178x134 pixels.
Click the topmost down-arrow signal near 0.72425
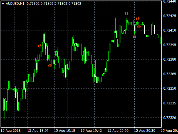tap(127, 13)
